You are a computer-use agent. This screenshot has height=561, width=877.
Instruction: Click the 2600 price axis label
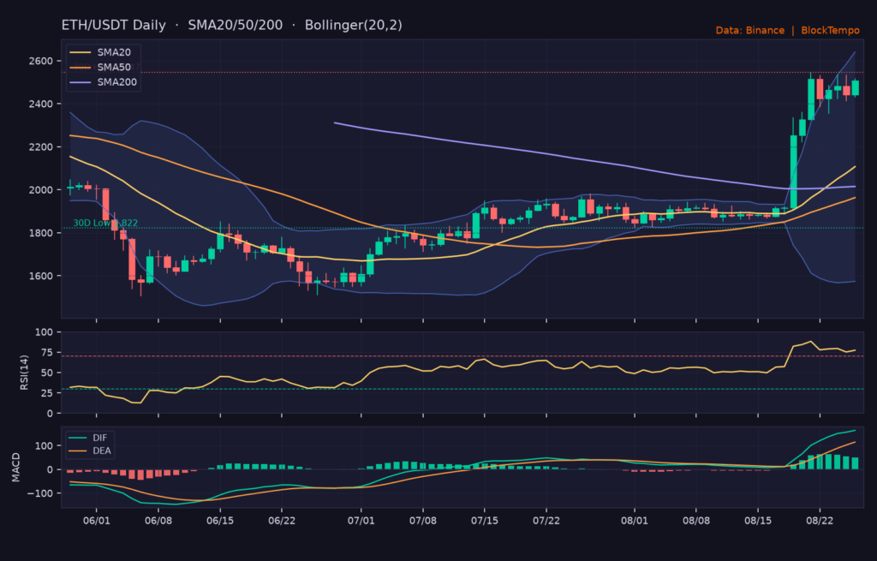pos(41,61)
